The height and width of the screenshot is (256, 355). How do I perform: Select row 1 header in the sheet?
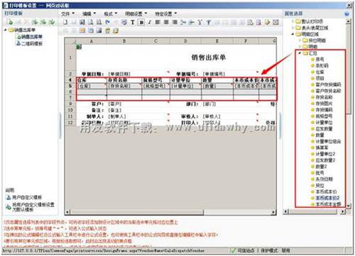click(70, 57)
